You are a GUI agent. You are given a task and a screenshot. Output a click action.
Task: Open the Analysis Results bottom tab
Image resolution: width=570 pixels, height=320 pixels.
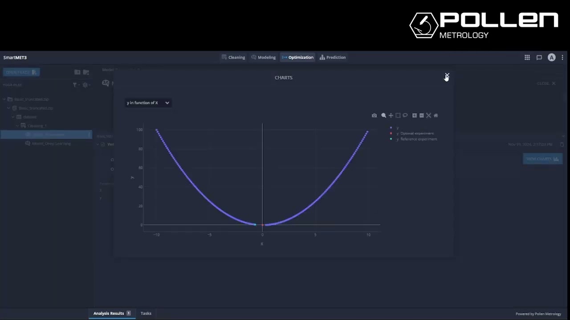[112, 313]
